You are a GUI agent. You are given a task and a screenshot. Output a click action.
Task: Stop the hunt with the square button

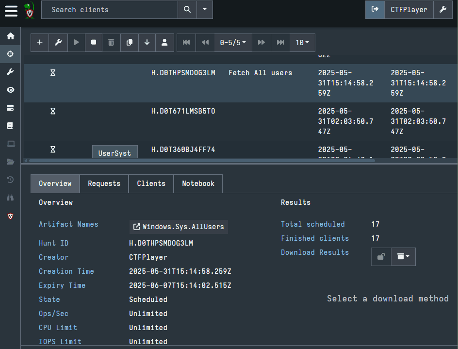coord(94,43)
